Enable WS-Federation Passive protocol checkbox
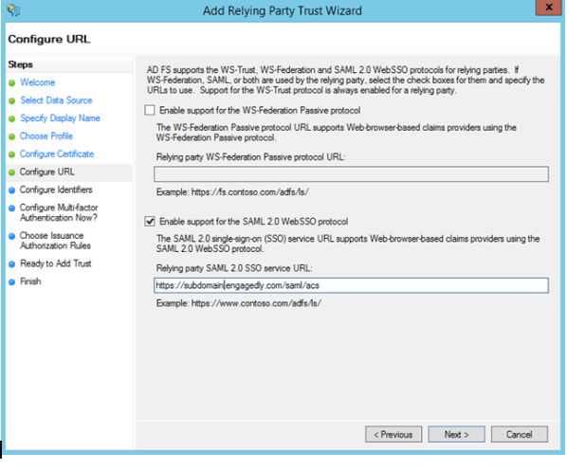This screenshot has height=470, width=567. click(x=150, y=110)
